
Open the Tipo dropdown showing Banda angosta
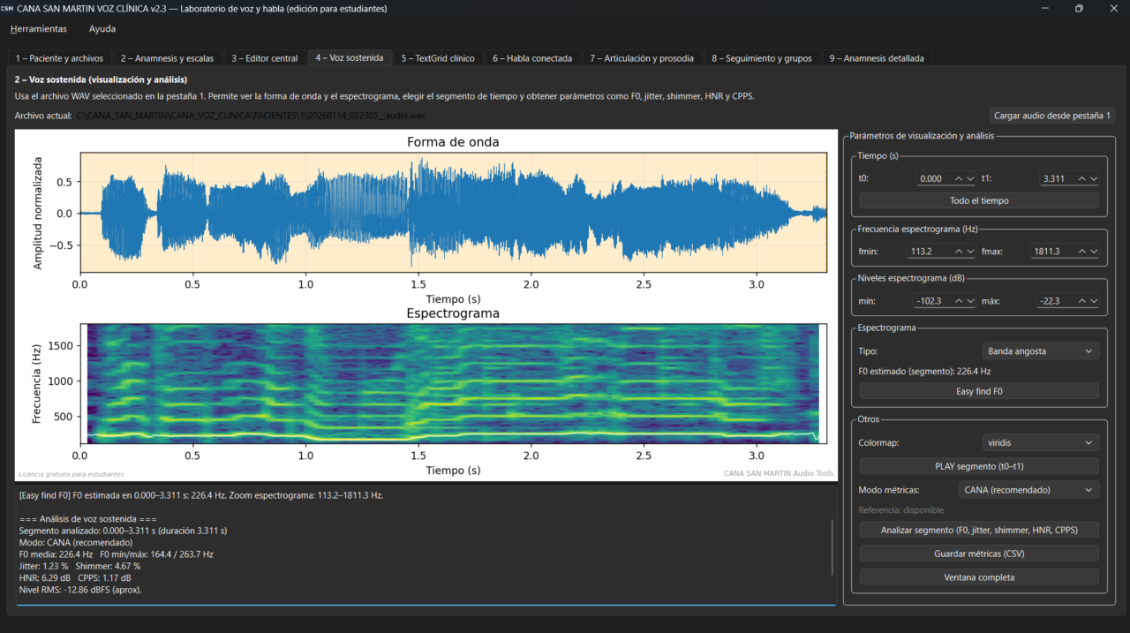1040,351
